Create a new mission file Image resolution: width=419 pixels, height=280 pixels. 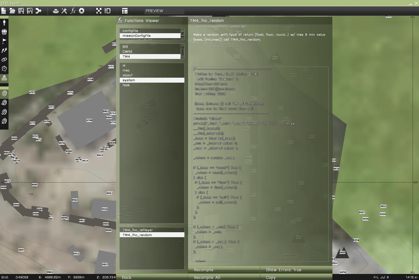tap(4, 11)
